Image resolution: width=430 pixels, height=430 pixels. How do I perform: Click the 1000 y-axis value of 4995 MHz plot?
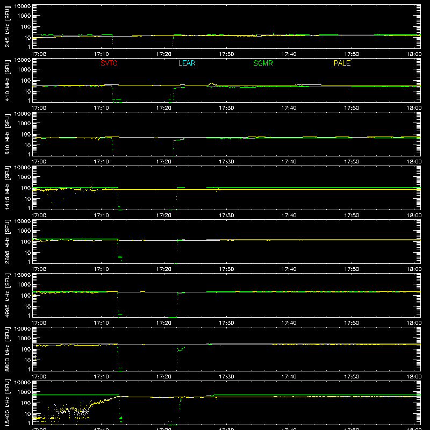pyautogui.click(x=24, y=285)
